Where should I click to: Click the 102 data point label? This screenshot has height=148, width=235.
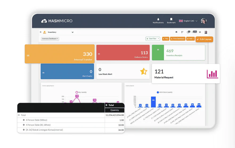pos(94,100)
